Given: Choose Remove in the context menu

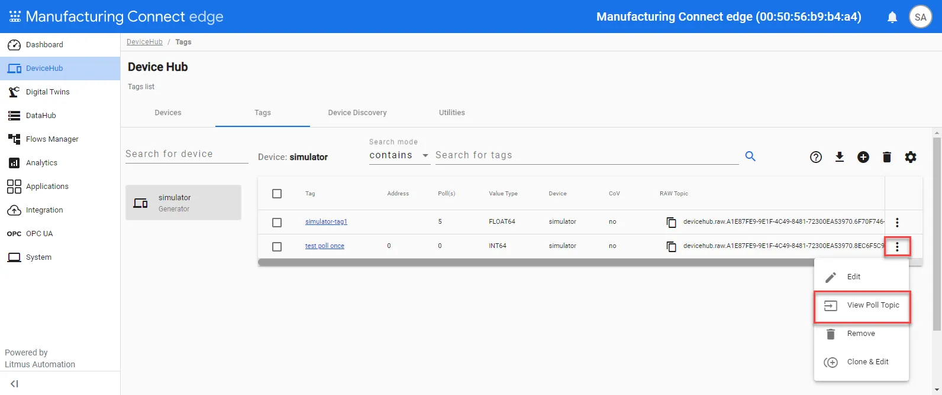Looking at the screenshot, I should [x=862, y=334].
